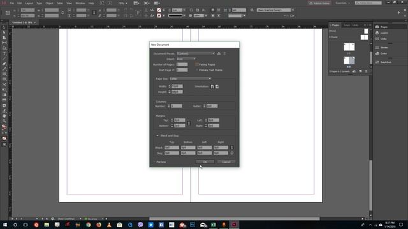Open Firefox from the Windows taskbar
Image resolution: width=408 pixels, height=229 pixels.
click(99, 225)
